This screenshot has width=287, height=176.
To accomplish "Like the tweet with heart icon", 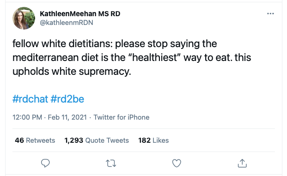I will coord(177,163).
